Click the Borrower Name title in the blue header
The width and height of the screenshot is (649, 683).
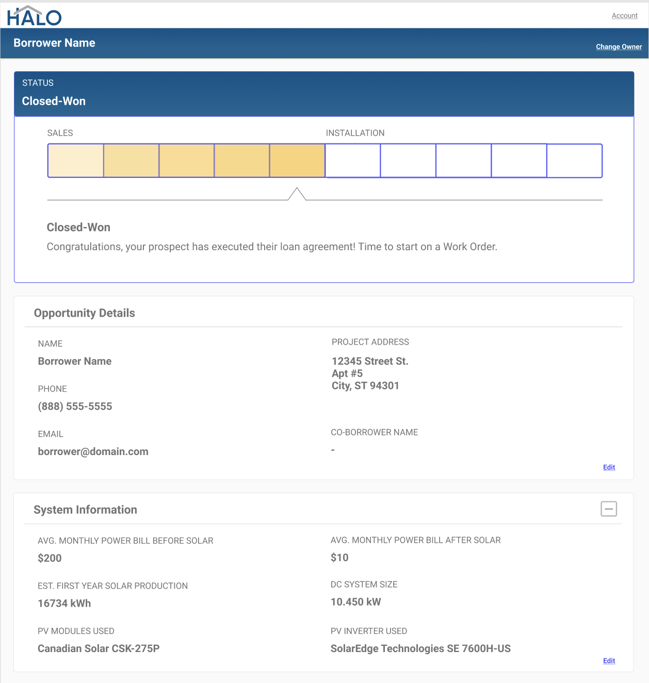click(x=54, y=43)
